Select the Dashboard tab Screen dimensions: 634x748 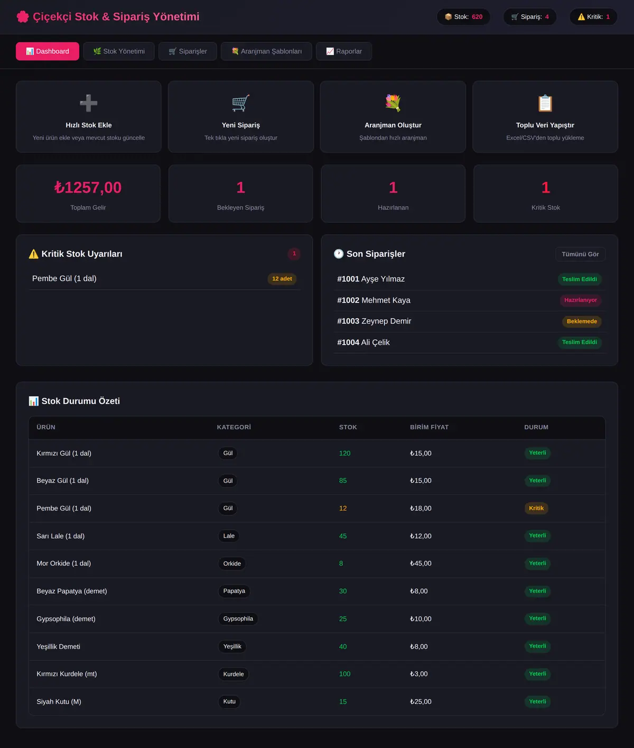(x=48, y=51)
